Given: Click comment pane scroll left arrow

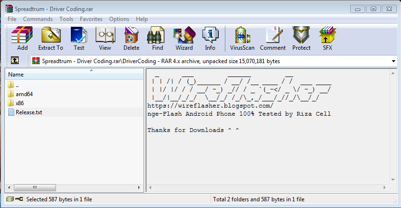Looking at the screenshot, I should [x=150, y=187].
